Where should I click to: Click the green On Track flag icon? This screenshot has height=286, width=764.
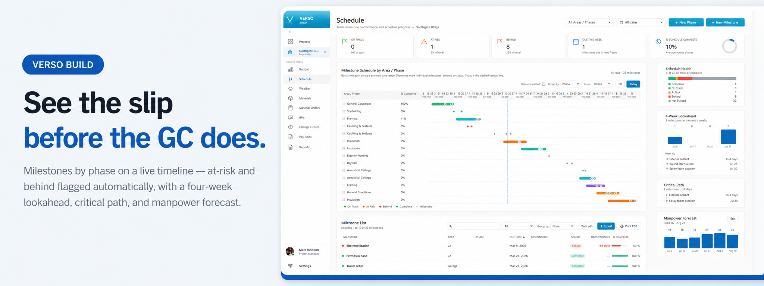[344, 42]
